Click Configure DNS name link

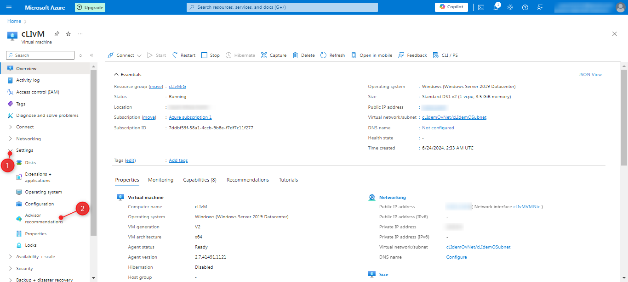tap(457, 257)
